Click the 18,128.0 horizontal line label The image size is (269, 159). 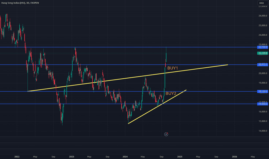[263, 91]
